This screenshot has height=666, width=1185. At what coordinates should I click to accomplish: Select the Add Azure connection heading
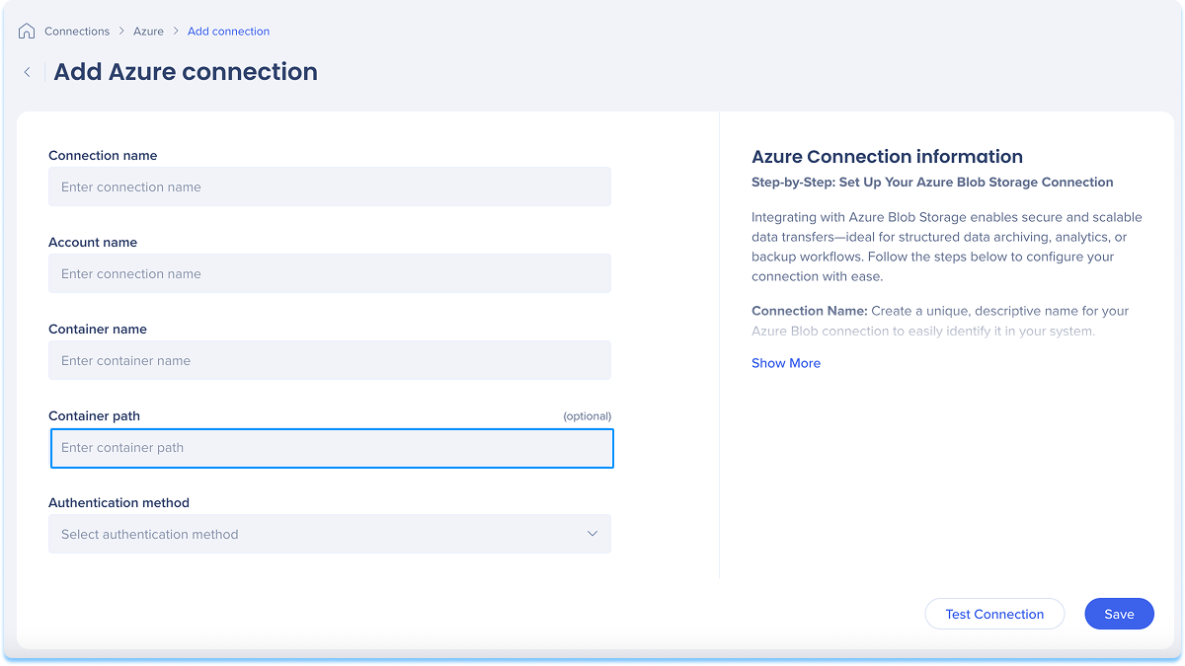click(186, 72)
